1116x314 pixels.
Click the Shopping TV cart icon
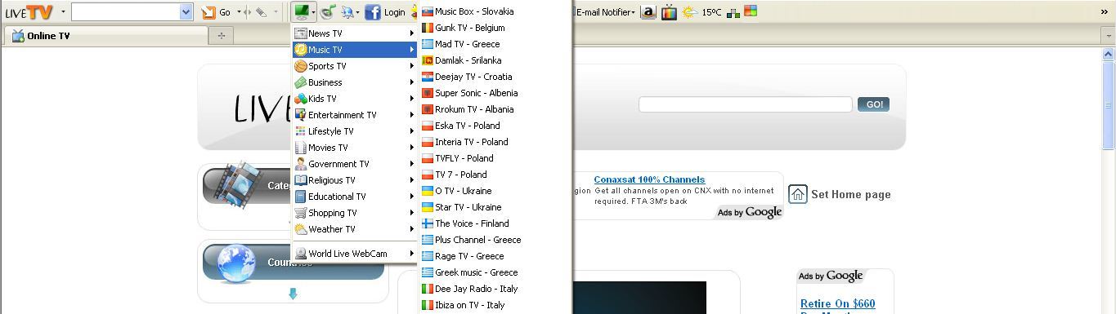301,213
